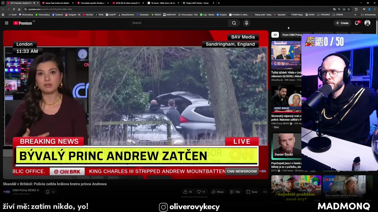Screen dimensions: 378x212
Task: Open the Facebook bookmark
Action: [58, 15]
